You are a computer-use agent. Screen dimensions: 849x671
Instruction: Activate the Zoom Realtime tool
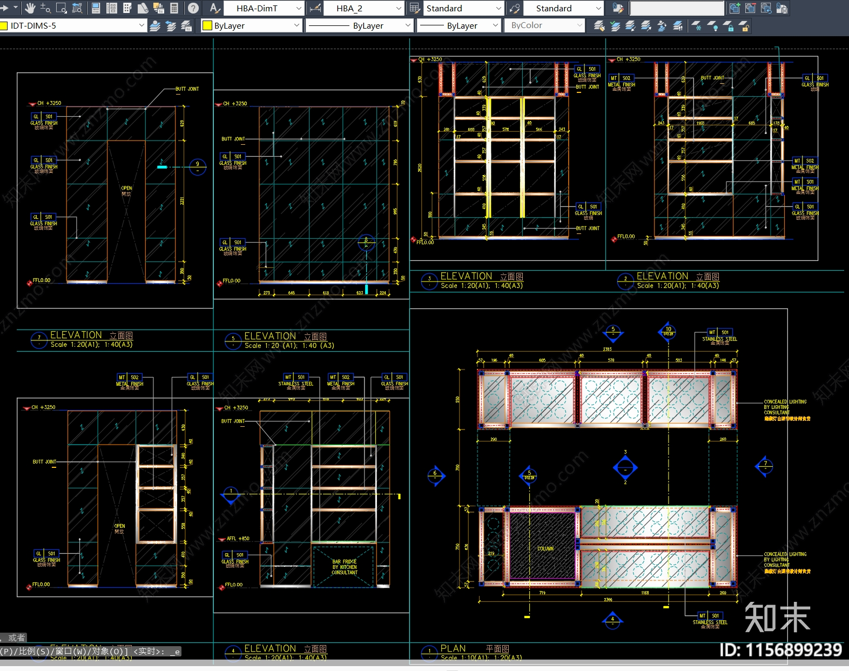click(46, 8)
